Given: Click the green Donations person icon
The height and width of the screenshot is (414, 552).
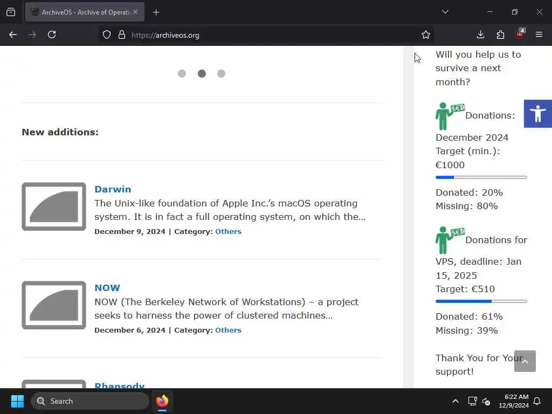Looking at the screenshot, I should 450,116.
